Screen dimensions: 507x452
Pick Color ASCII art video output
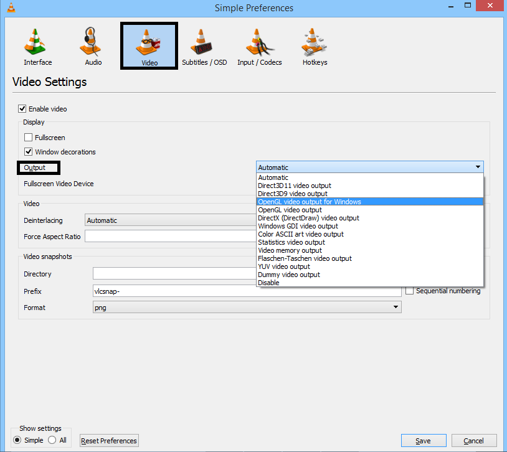pyautogui.click(x=370, y=234)
